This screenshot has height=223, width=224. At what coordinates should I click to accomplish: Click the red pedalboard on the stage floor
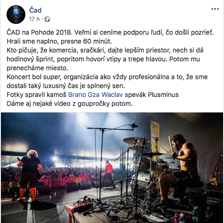pyautogui.click(x=82, y=205)
